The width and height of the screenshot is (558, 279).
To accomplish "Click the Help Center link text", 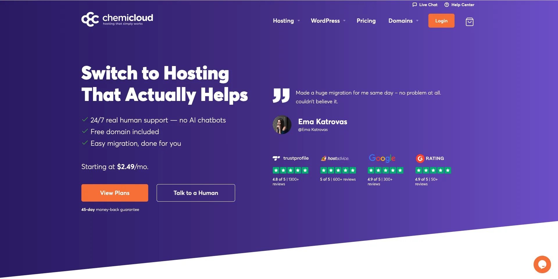I will tap(463, 5).
